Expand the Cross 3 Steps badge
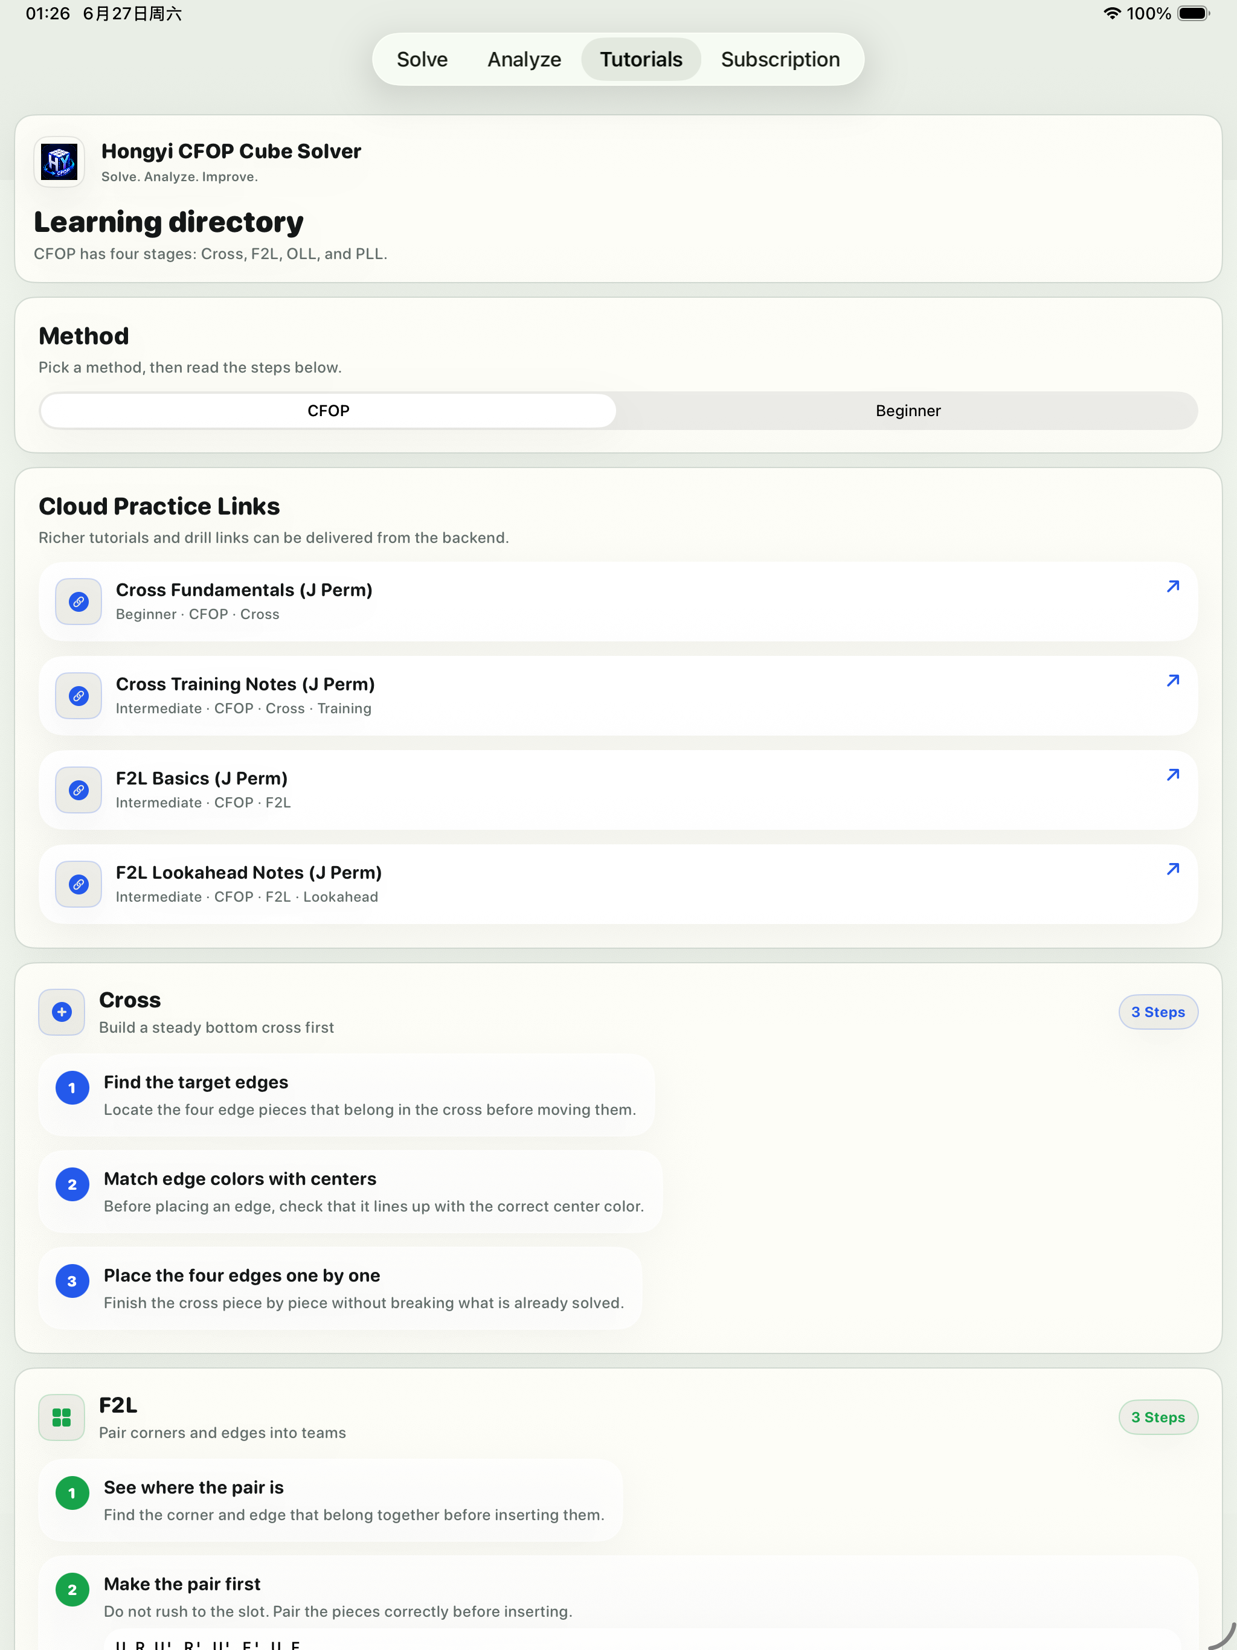This screenshot has height=1650, width=1237. [1158, 1012]
